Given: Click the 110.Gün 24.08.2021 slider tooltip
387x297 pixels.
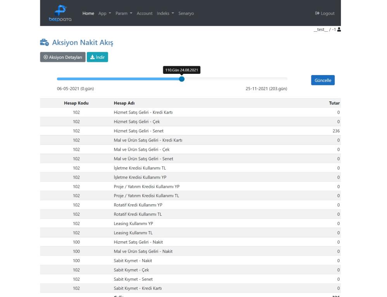Looking at the screenshot, I should point(181,70).
